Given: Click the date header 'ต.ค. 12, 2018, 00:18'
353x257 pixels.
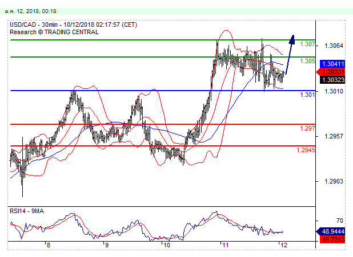Looking at the screenshot, I should (31, 11).
